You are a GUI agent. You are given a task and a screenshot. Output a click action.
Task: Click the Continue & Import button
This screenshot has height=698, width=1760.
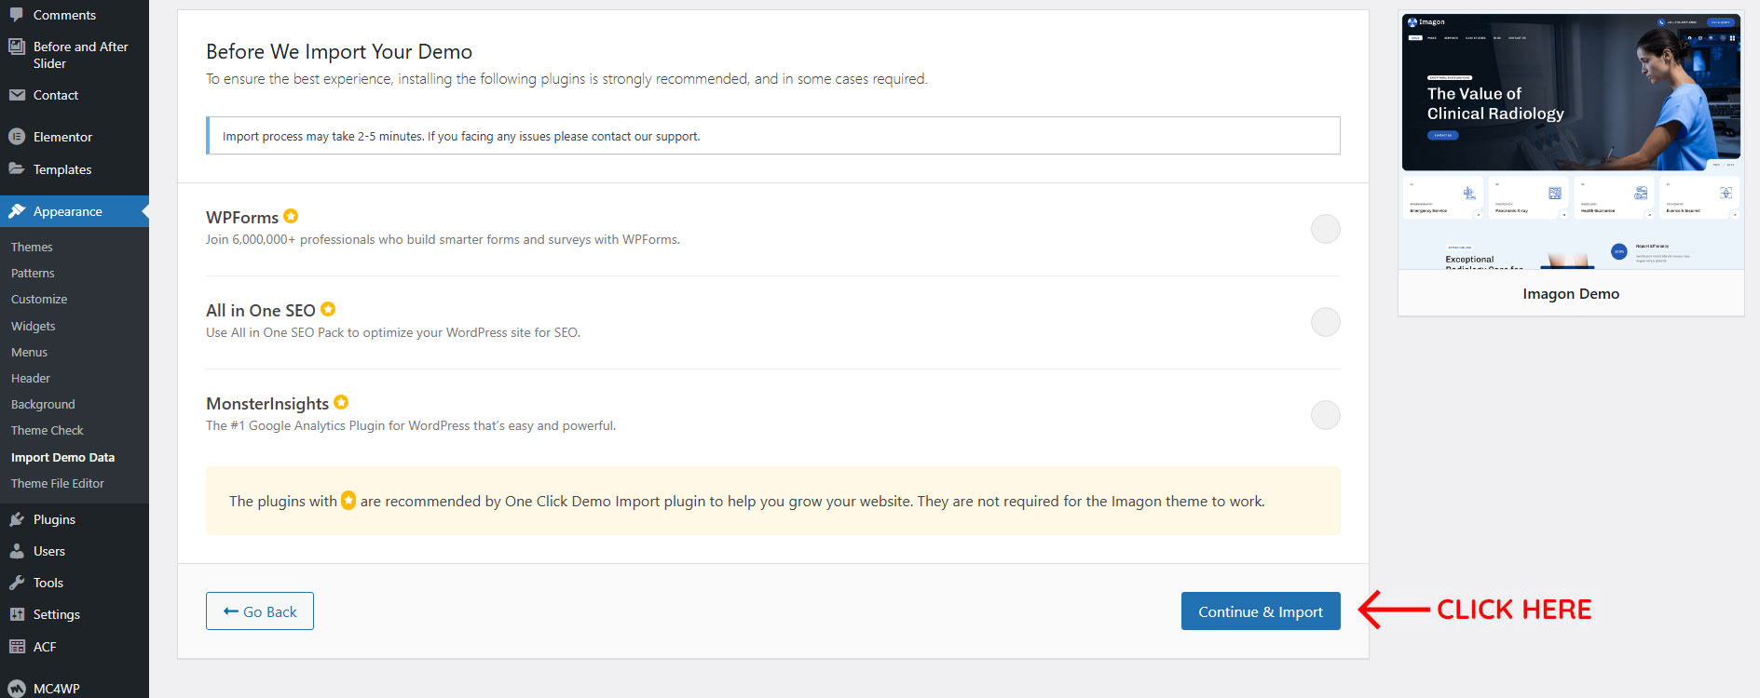point(1261,611)
